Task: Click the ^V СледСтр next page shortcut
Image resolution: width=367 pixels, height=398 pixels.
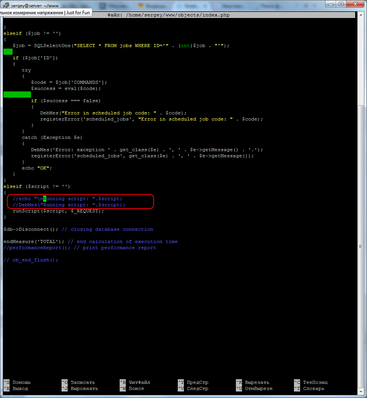Action: point(193,388)
